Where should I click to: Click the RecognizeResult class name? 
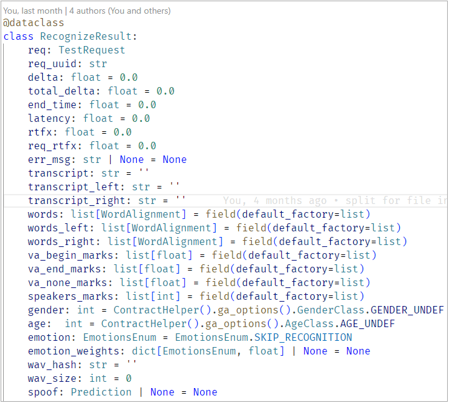[88, 36]
